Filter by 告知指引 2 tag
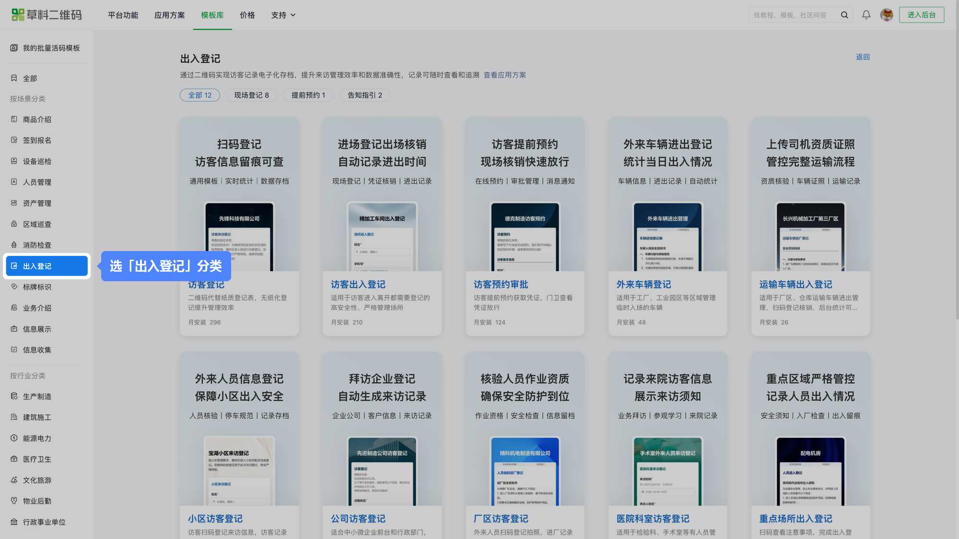 [x=364, y=95]
